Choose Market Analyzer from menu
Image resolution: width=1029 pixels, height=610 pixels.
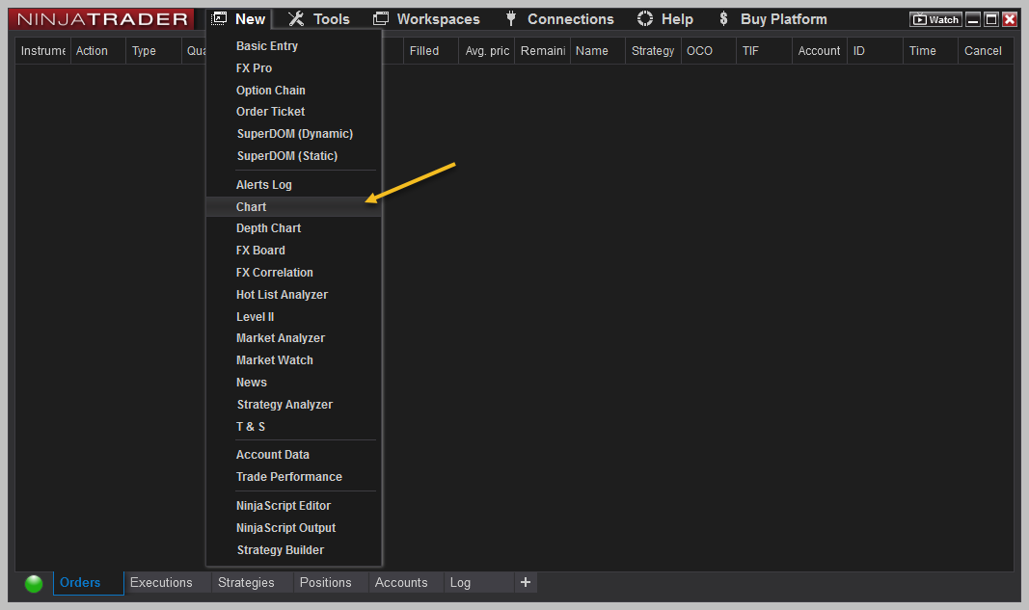(x=281, y=338)
